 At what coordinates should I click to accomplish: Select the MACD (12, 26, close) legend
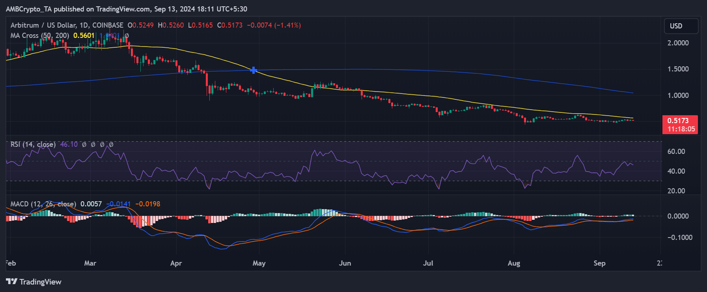[43, 204]
